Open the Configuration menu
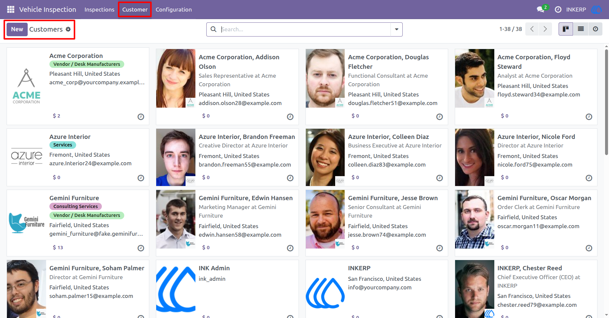 coord(174,10)
